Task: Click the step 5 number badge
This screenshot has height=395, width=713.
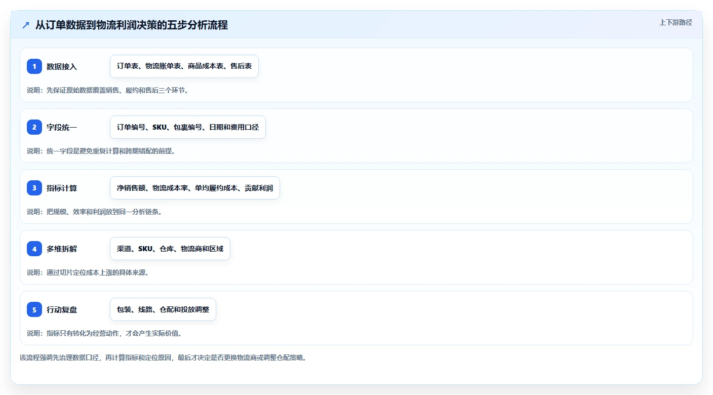Action: [x=34, y=309]
